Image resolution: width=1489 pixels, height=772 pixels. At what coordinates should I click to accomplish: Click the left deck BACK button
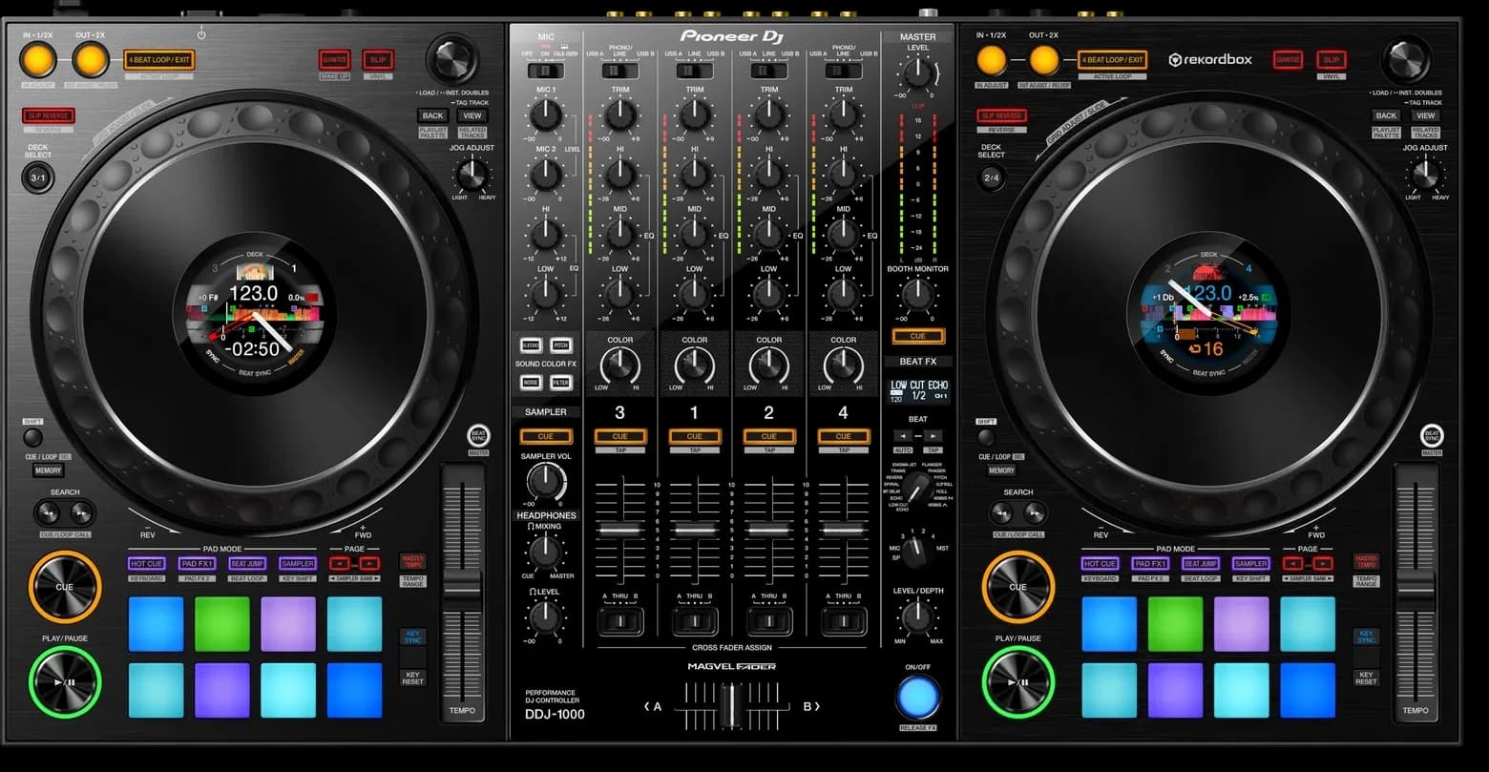point(433,115)
